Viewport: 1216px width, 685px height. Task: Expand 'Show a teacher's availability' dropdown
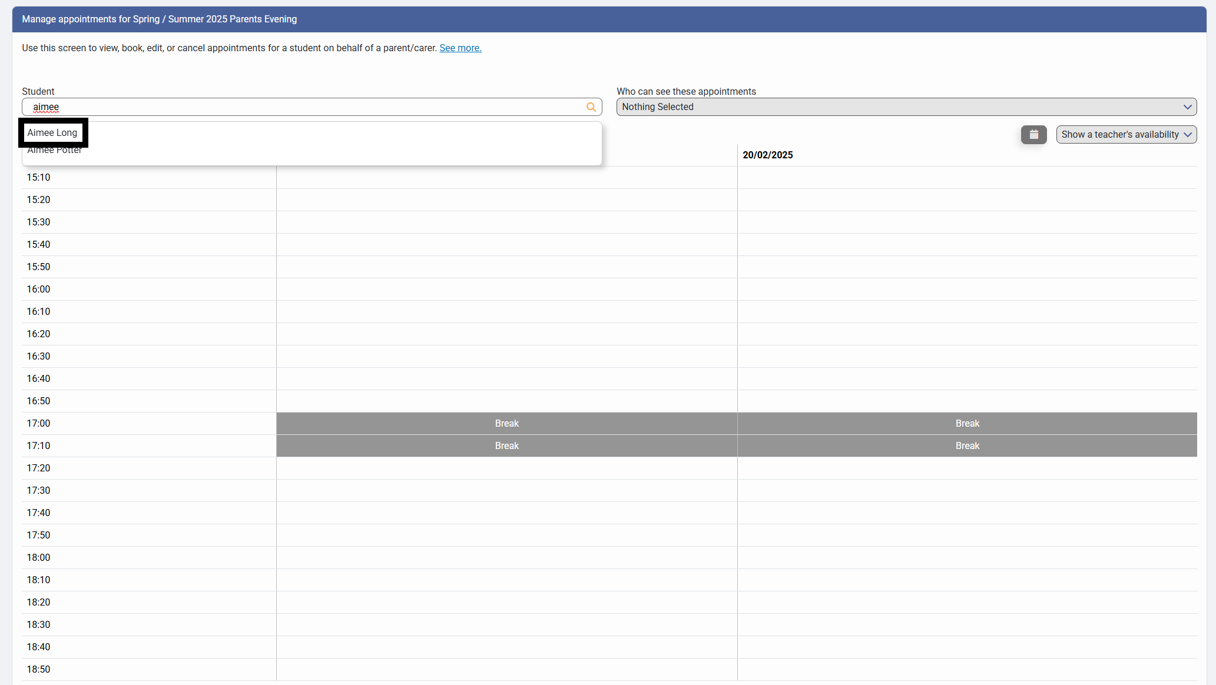pos(1126,135)
